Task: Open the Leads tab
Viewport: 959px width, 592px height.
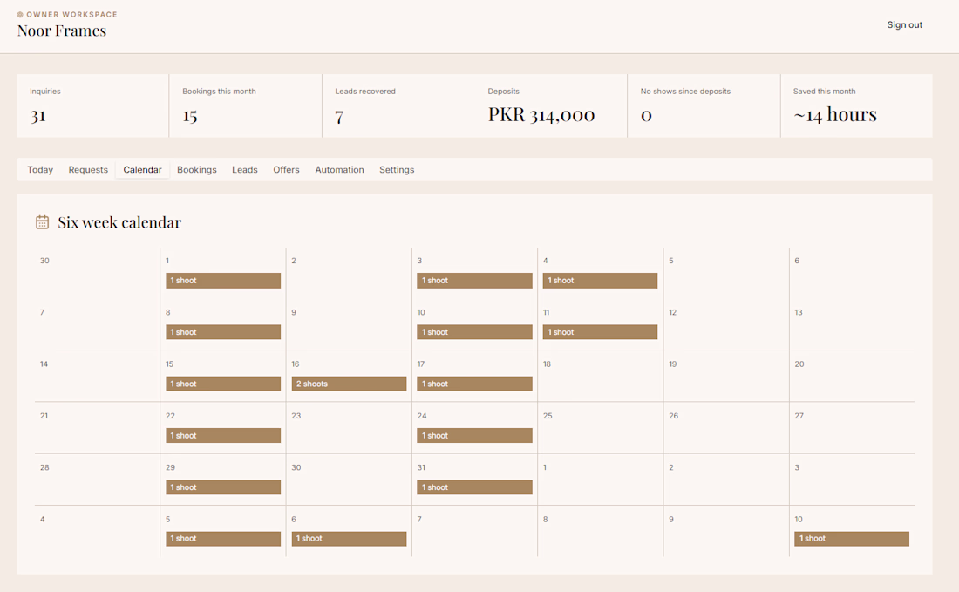Action: point(245,169)
